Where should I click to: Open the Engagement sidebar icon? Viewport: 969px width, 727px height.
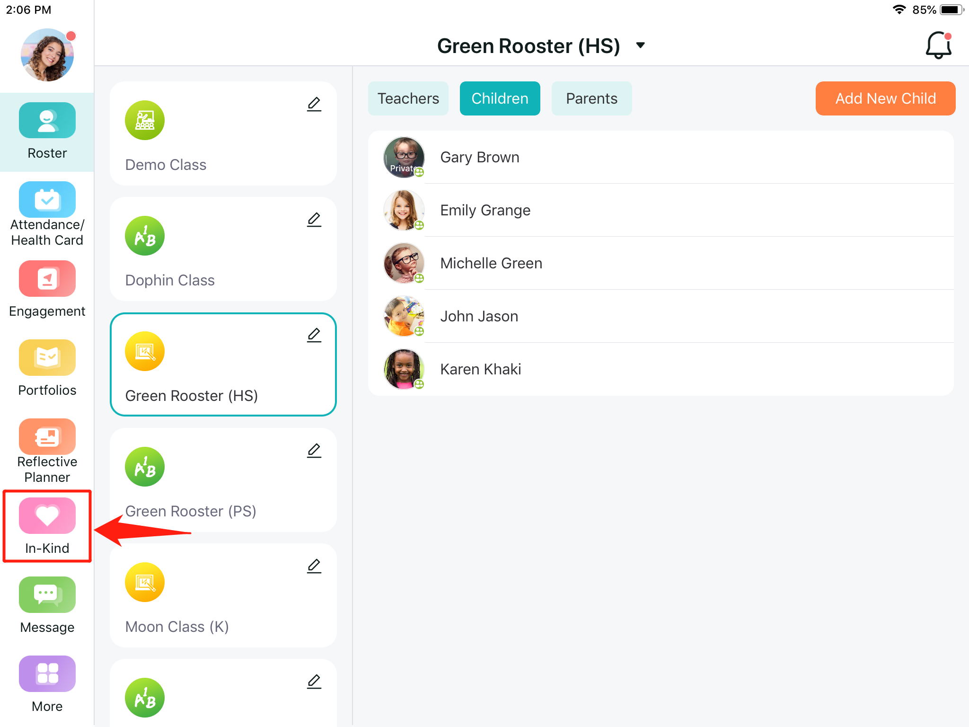[x=47, y=278]
